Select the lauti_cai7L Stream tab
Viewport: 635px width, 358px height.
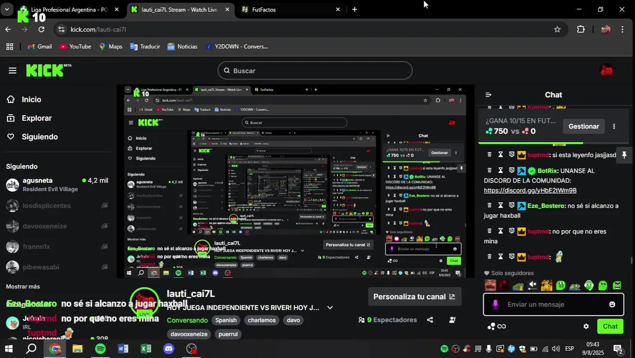point(180,9)
